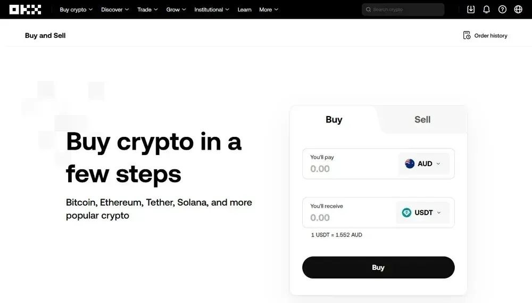The width and height of the screenshot is (532, 303).
Task: Open the language globe icon
Action: [518, 10]
